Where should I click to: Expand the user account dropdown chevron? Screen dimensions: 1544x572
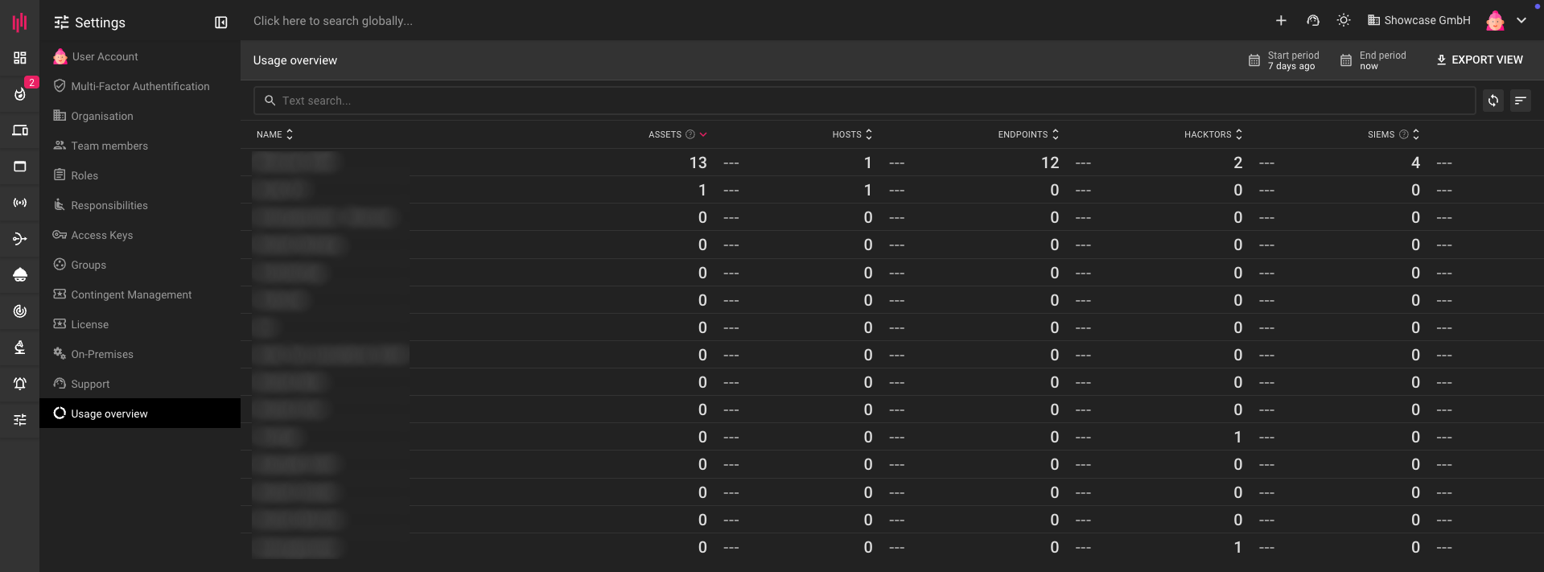coord(1521,21)
